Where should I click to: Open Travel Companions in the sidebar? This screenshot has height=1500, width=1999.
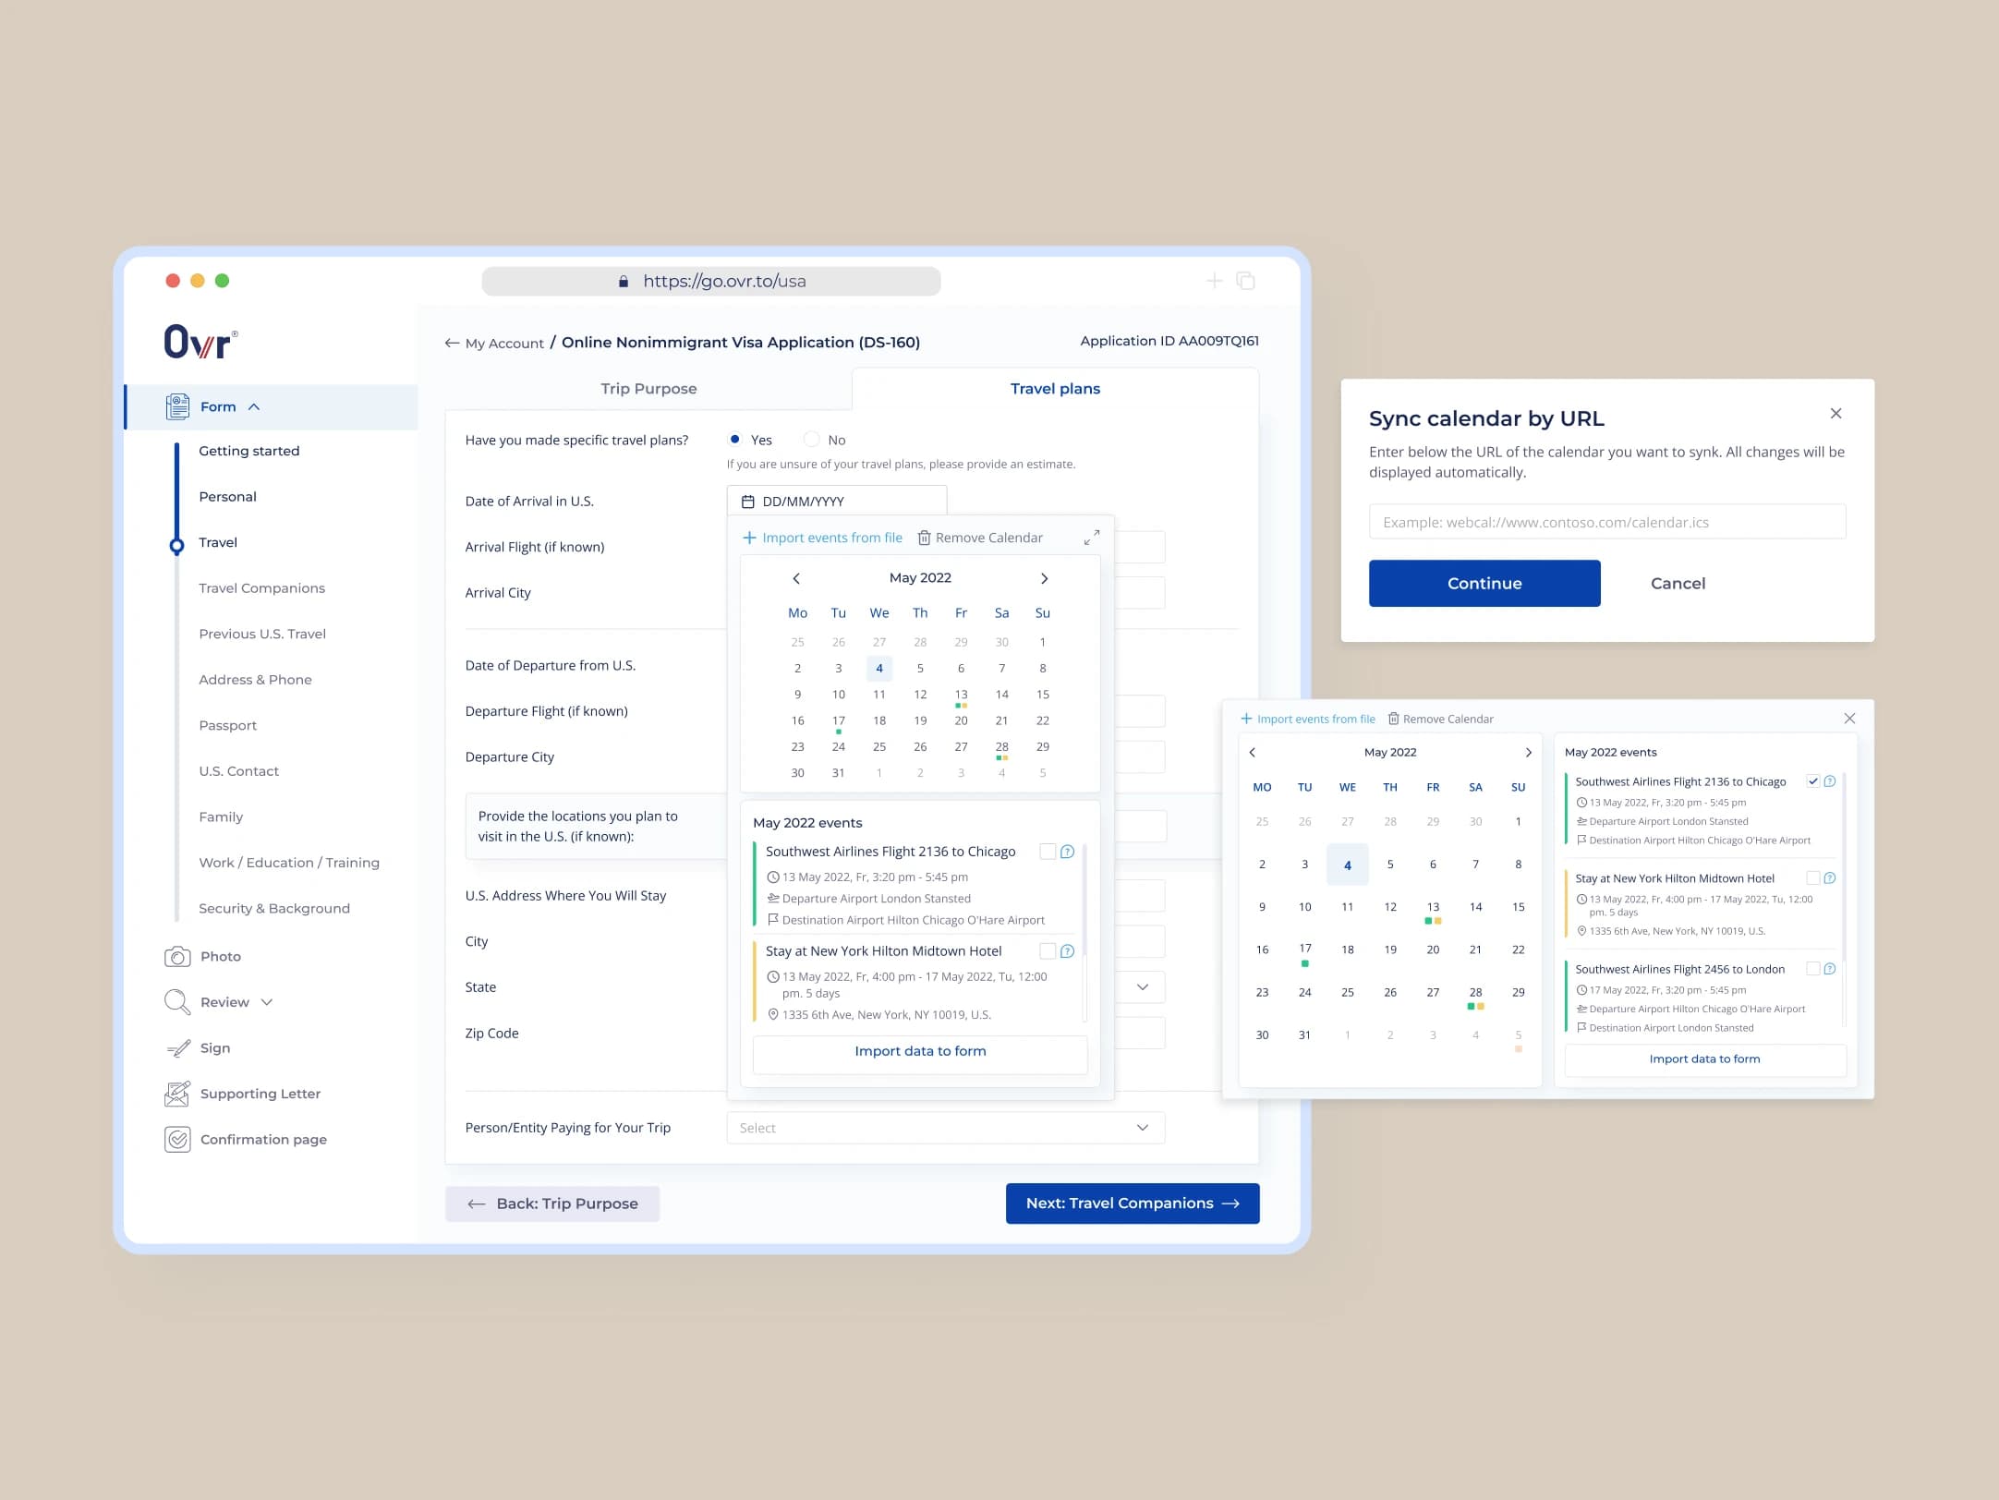coord(262,588)
